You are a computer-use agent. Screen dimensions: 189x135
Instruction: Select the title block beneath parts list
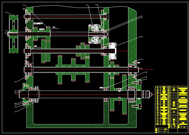tap(171, 129)
